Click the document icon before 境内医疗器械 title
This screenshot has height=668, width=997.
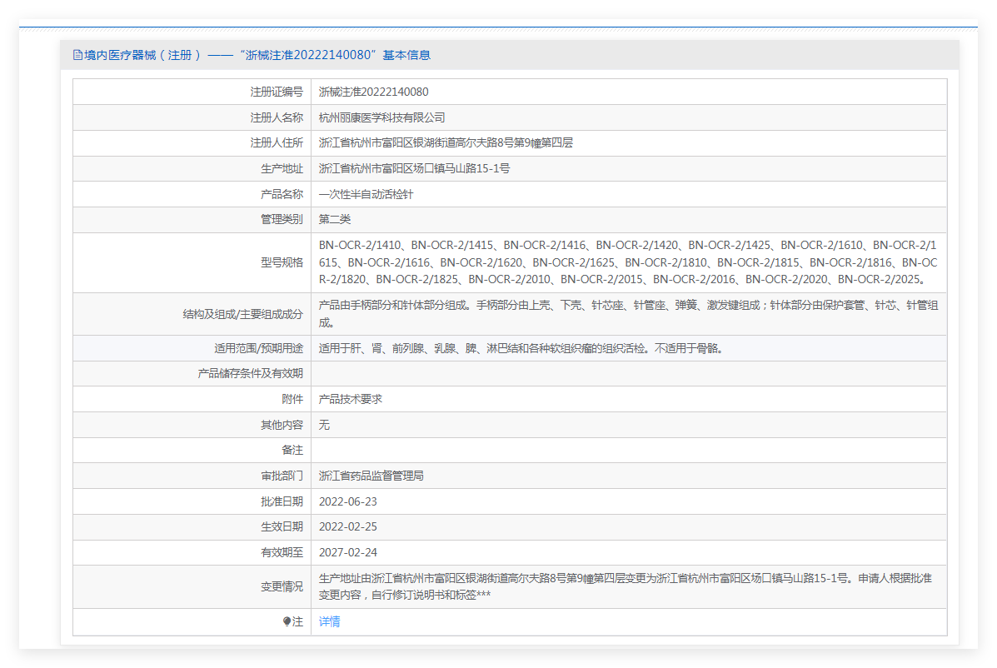tap(77, 55)
